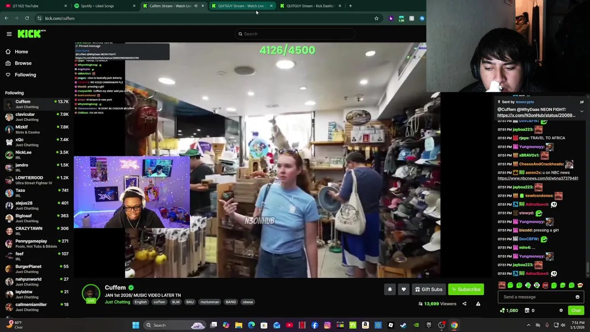Click the Just Chatting category link
Image resolution: width=590 pixels, height=332 pixels.
click(117, 302)
